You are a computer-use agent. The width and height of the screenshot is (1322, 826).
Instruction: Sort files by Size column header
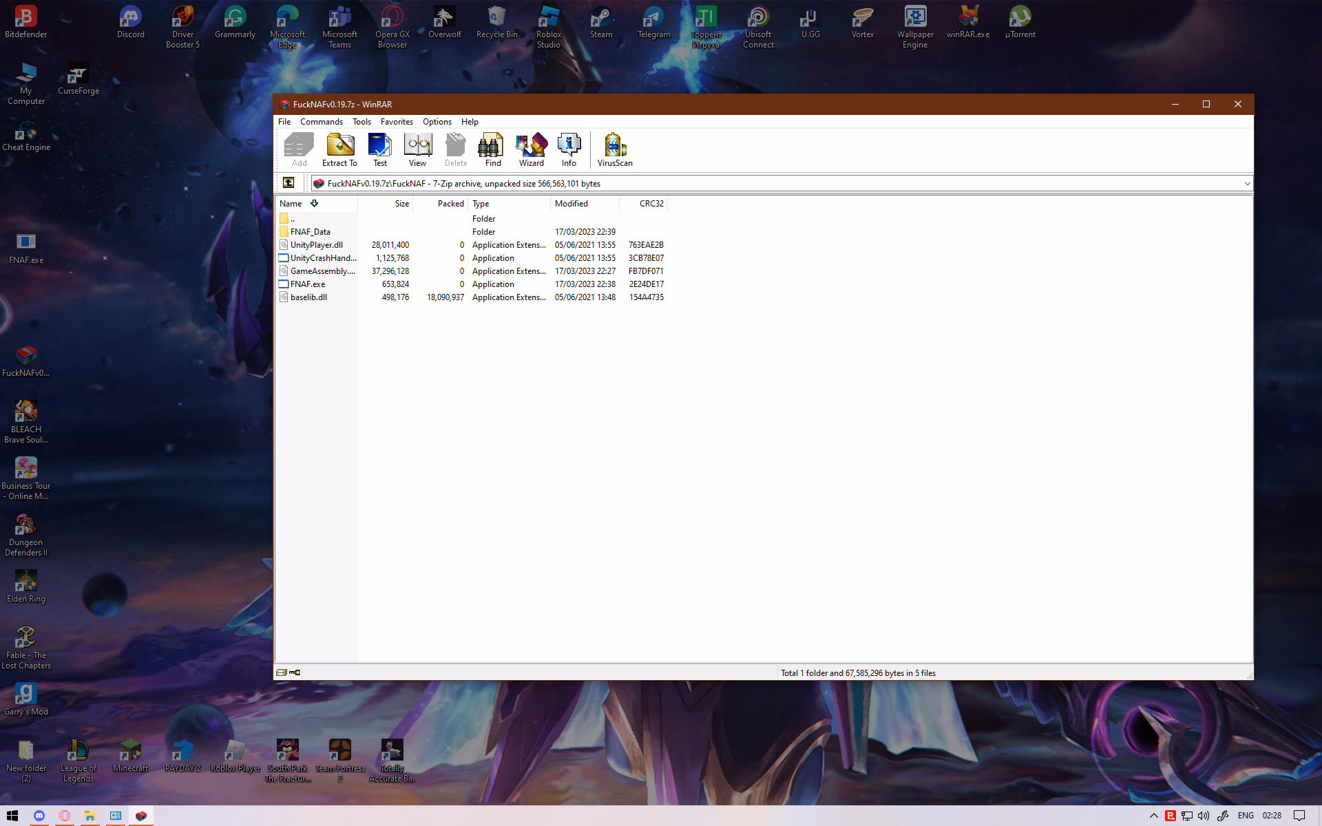[x=401, y=204]
